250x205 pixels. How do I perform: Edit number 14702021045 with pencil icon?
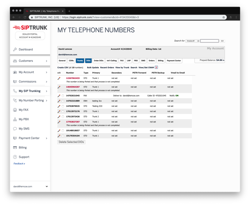click(59, 96)
